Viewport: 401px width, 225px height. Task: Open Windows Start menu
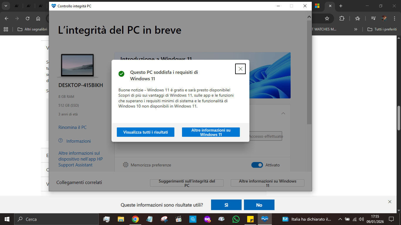click(x=7, y=219)
